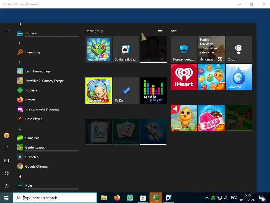Launch the Candy Crush Jelly tile
The width and height of the screenshot is (270, 203).
(x=211, y=118)
